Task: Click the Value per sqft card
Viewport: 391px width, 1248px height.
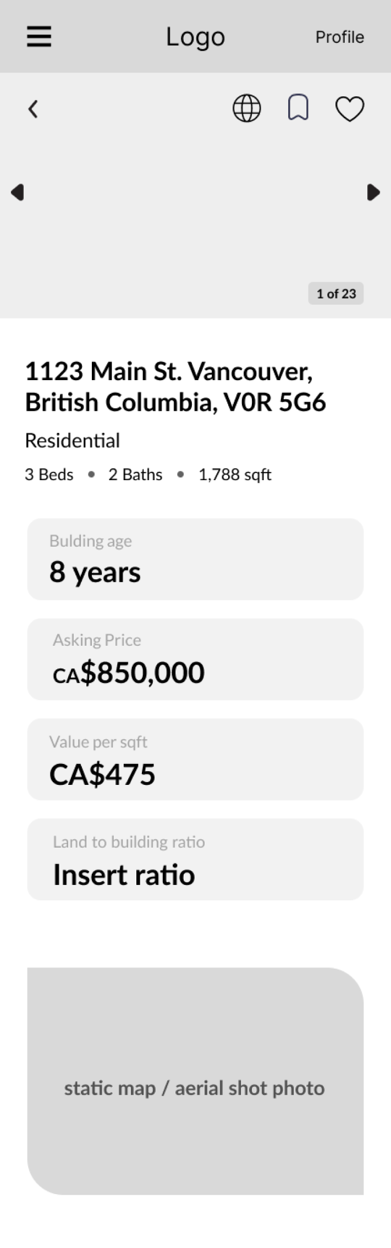Action: (195, 759)
